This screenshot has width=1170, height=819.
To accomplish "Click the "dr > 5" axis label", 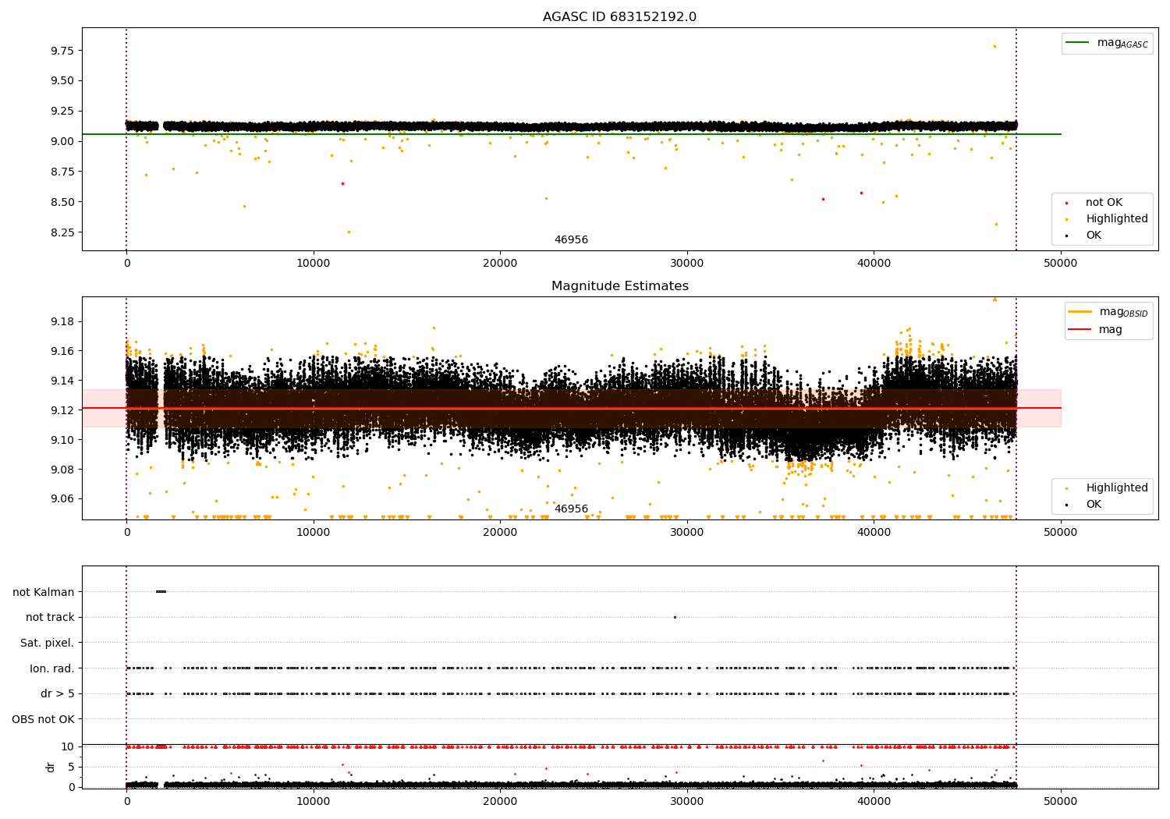I will click(58, 693).
